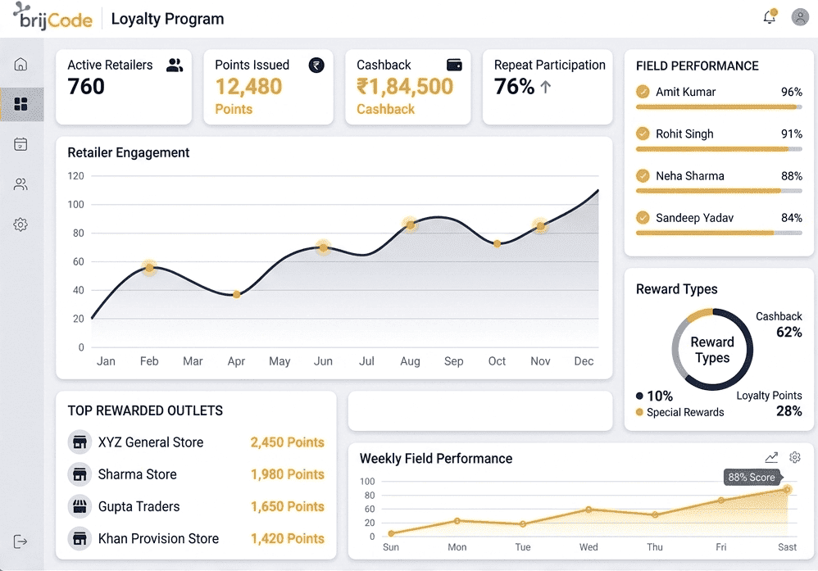The image size is (818, 571).
Task: Click the Sharma Store shop icon
Action: click(80, 474)
